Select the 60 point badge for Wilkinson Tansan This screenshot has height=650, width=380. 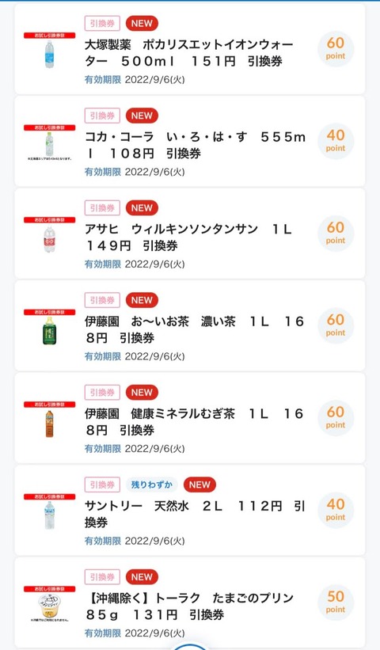click(x=335, y=233)
